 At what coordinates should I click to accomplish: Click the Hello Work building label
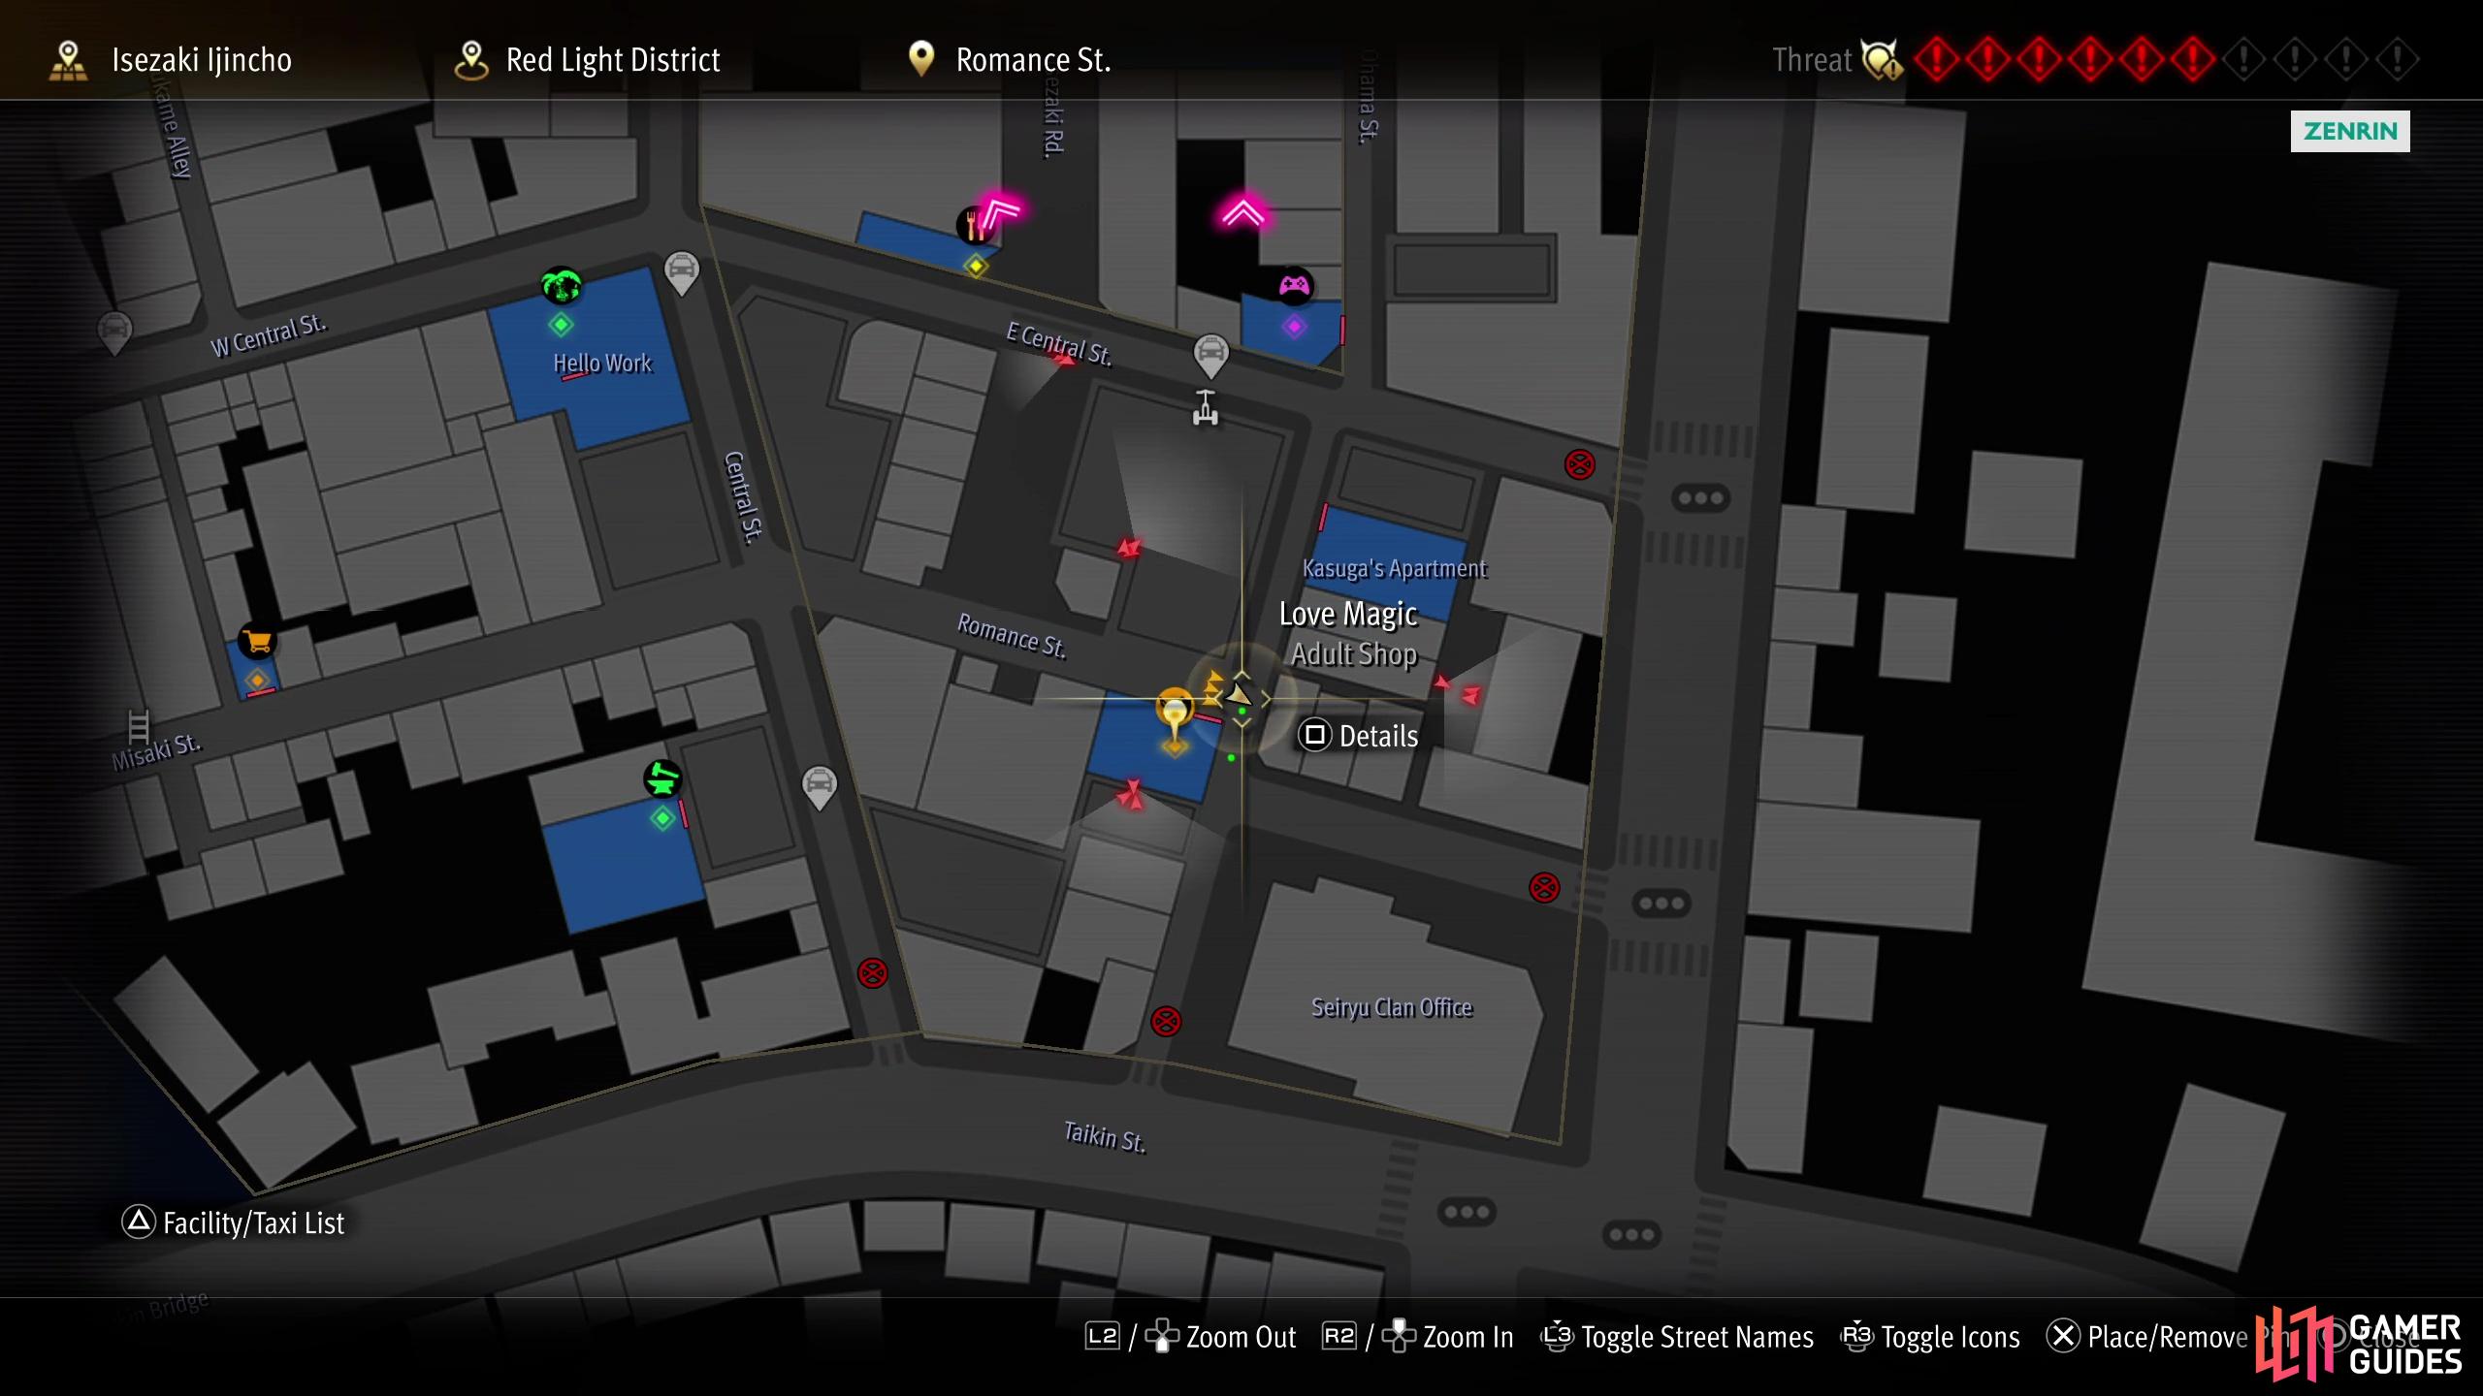[602, 364]
